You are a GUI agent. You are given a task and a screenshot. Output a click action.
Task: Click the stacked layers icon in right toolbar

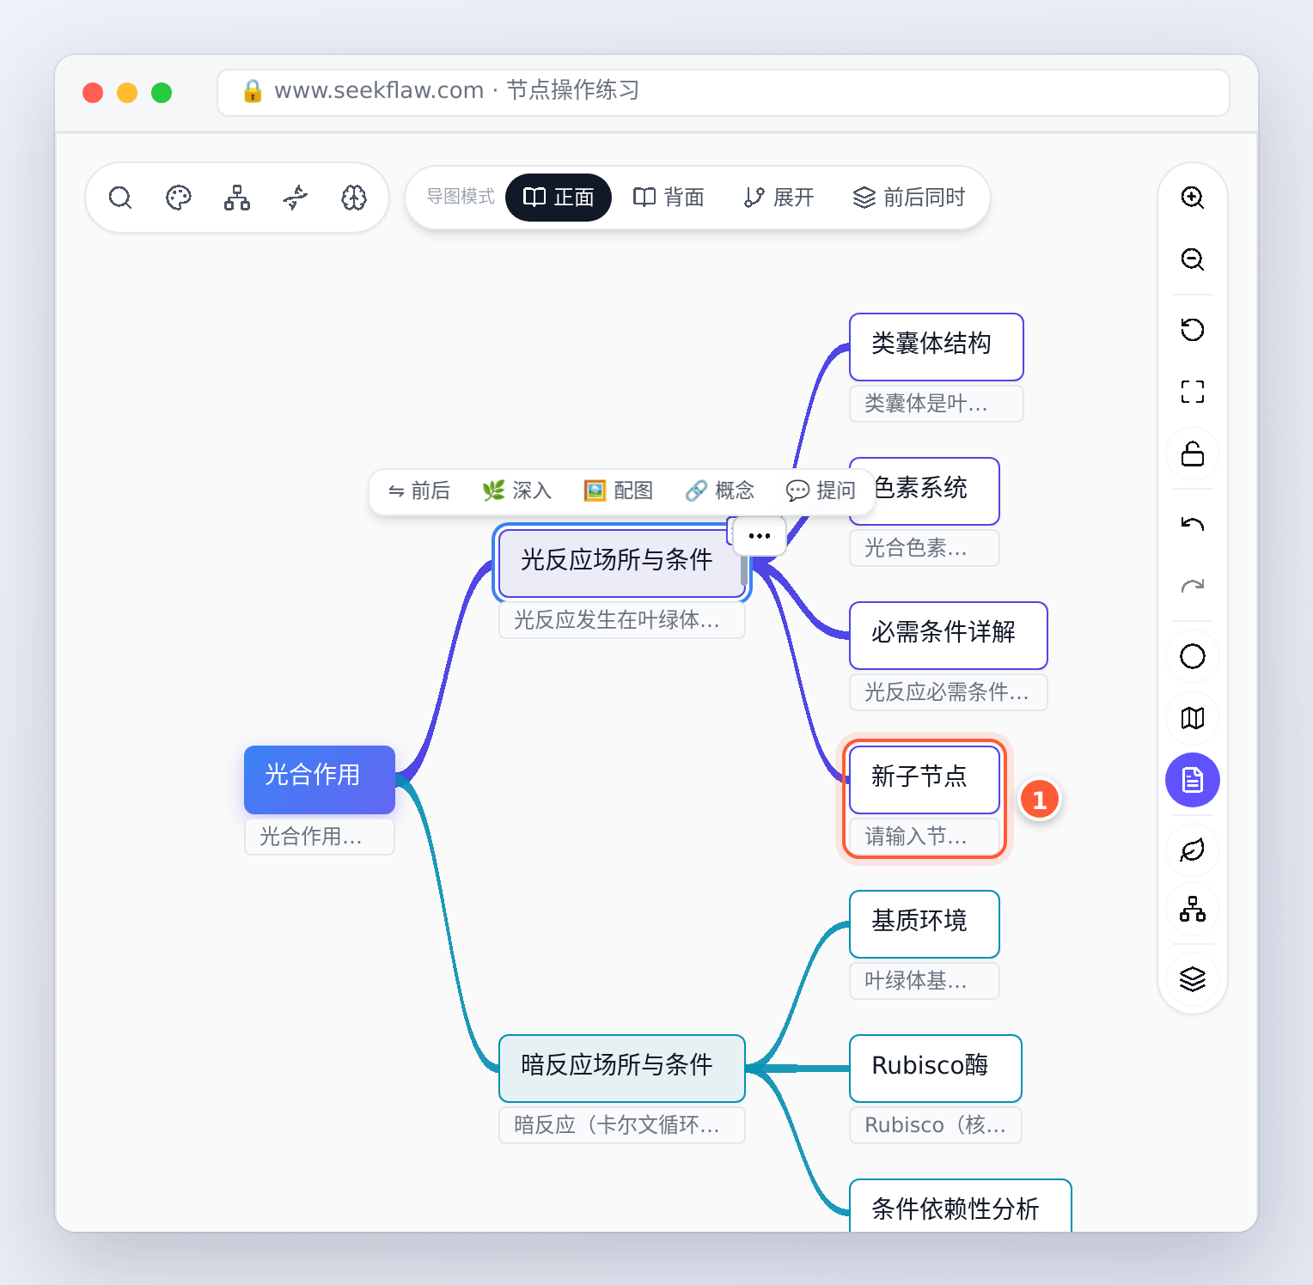click(1193, 979)
